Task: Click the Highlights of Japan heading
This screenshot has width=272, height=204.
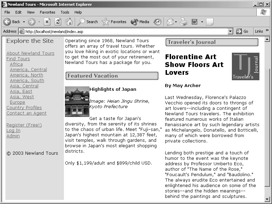Action: click(x=113, y=89)
